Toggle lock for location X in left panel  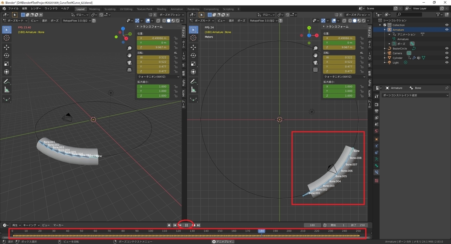click(x=176, y=38)
